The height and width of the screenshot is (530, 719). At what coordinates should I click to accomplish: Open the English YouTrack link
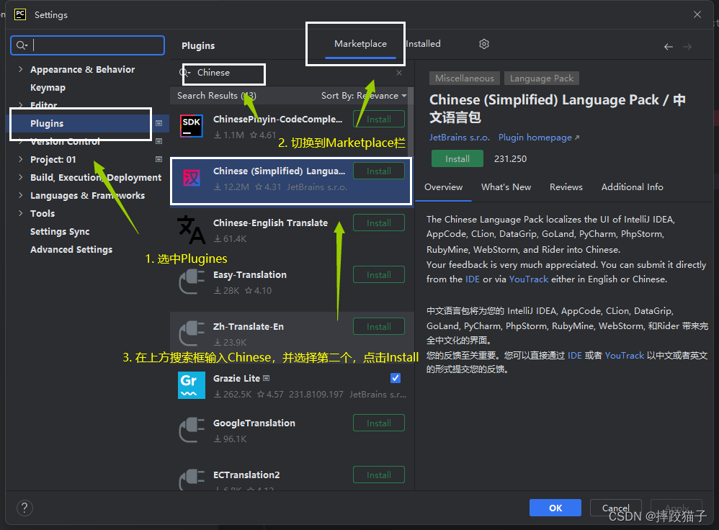pyautogui.click(x=528, y=279)
